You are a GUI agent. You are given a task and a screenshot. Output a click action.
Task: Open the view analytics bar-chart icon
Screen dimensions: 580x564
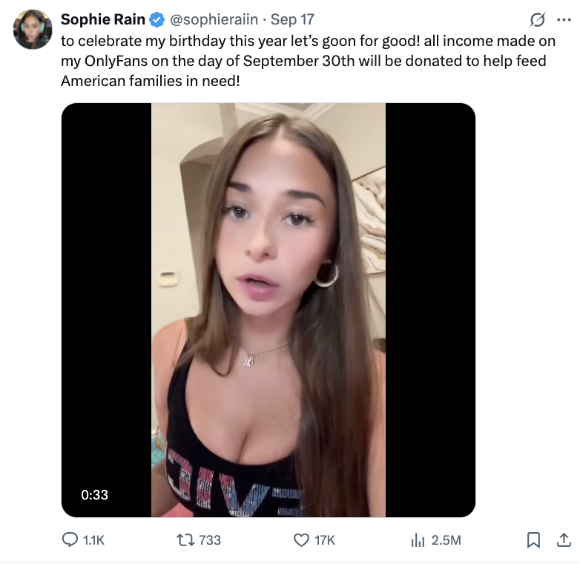click(418, 540)
